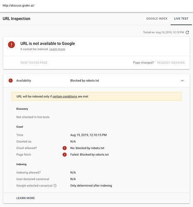Click the 'Discovery' section heading
Viewport: 193px width, 207px height.
(22, 109)
